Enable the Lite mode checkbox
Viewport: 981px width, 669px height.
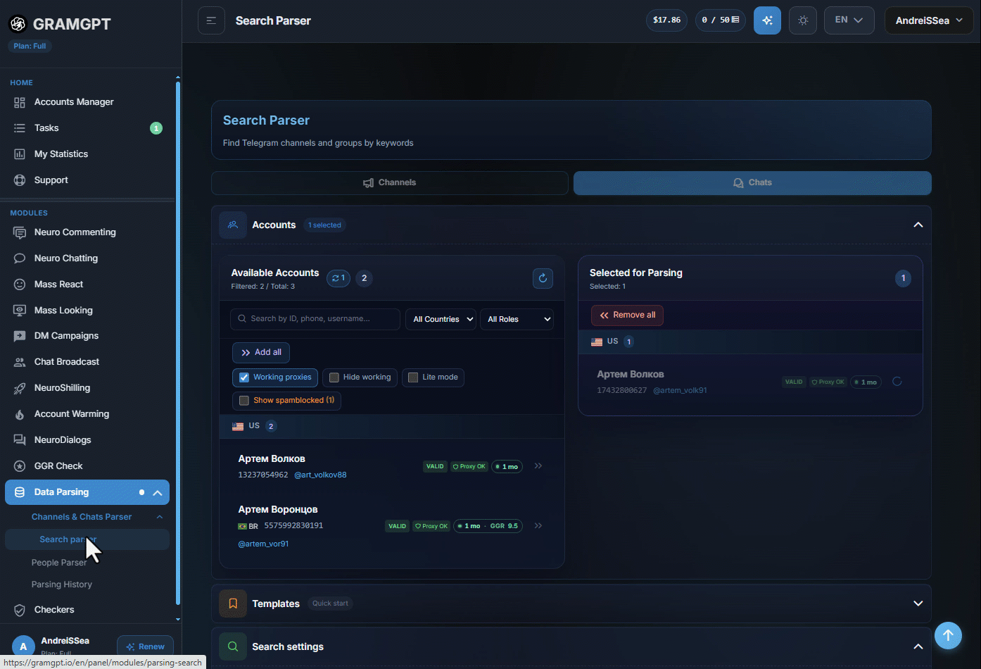(413, 377)
